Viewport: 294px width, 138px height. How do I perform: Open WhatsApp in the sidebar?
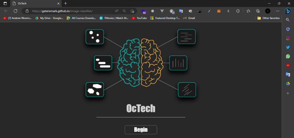[x=288, y=56]
